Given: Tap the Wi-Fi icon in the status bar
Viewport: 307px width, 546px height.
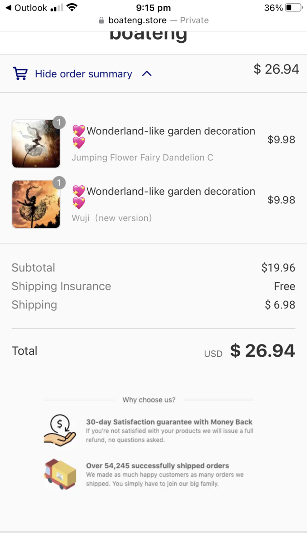Looking at the screenshot, I should 71,8.
